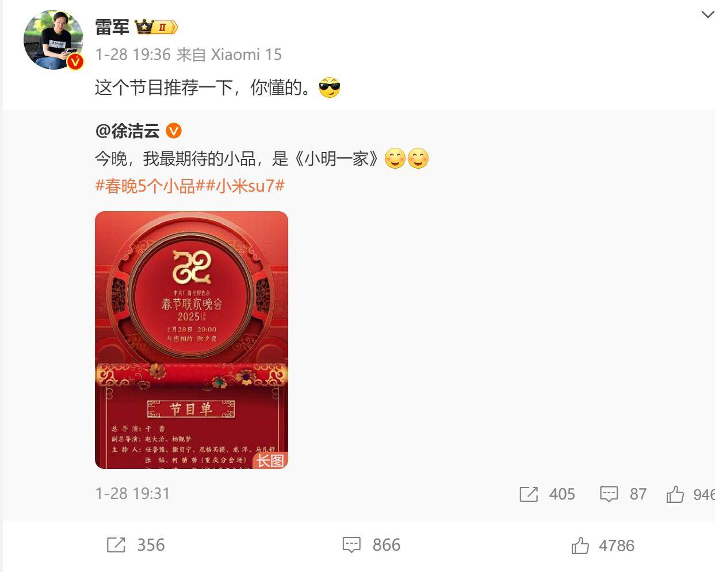The image size is (715, 572).
Task: Open the 来自 Xiaomi 15 source link
Action: [x=229, y=55]
